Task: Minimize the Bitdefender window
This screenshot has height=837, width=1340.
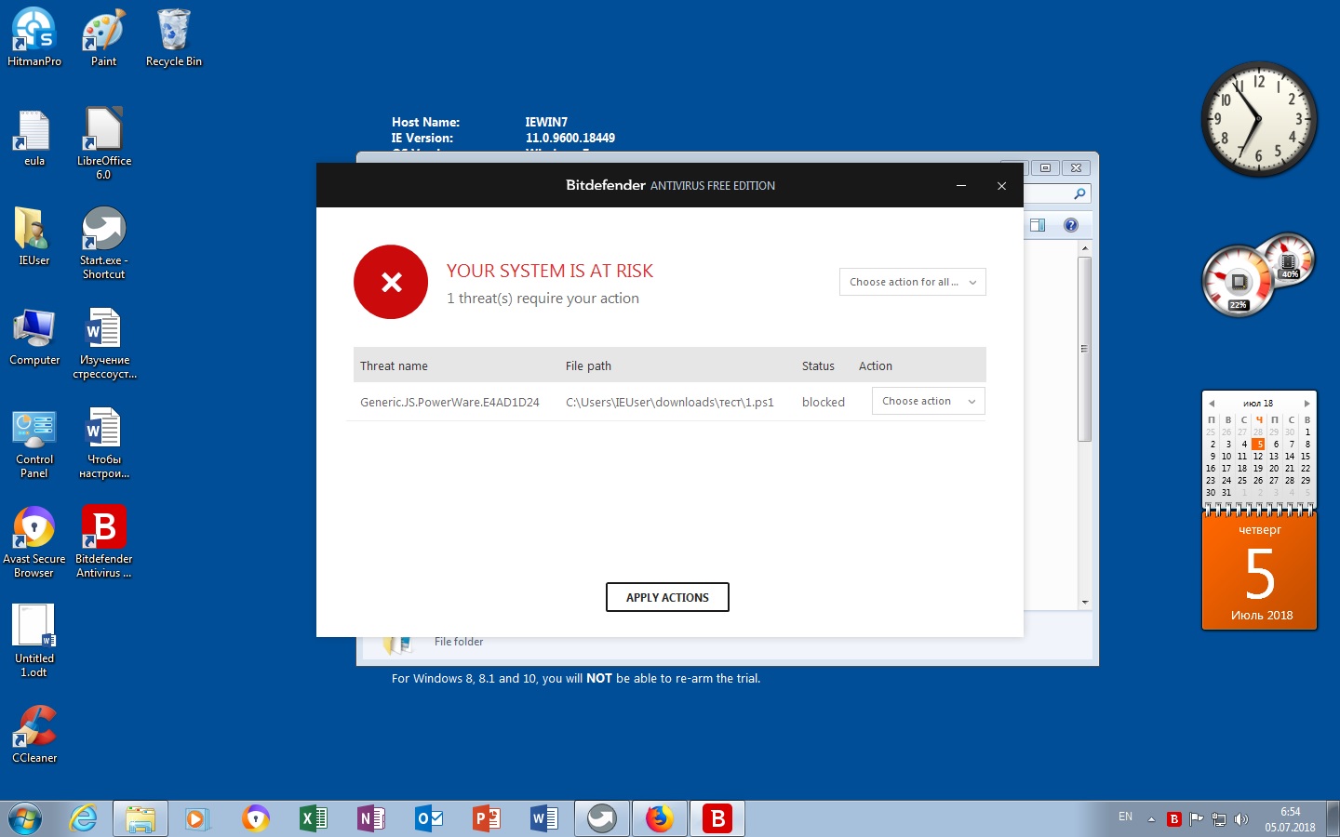Action: tap(961, 185)
